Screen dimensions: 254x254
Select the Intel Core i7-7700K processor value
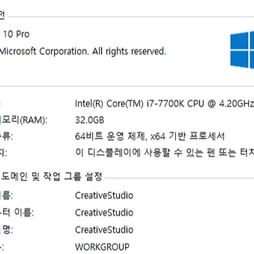(164, 104)
